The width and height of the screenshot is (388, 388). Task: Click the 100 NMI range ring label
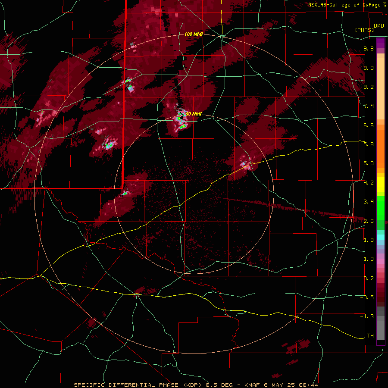194,34
